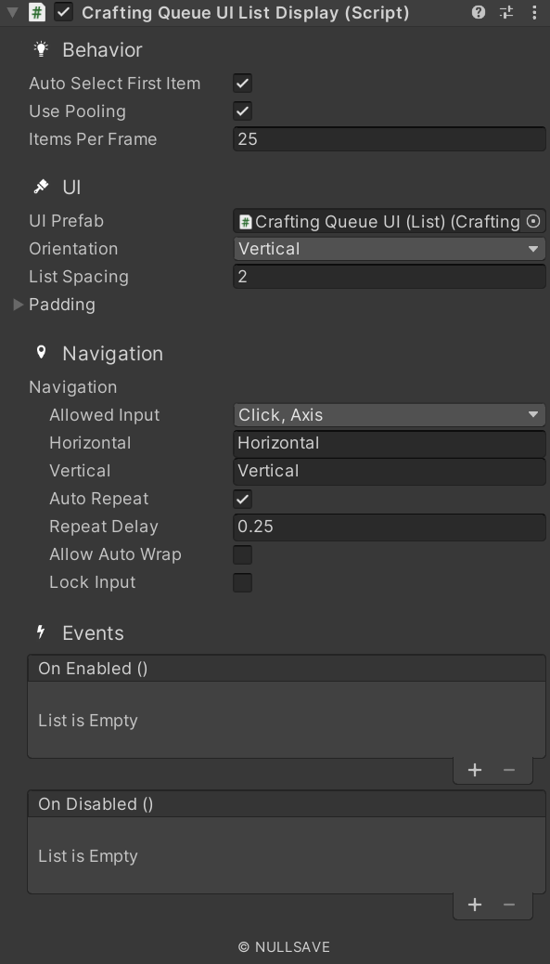Viewport: 550px width, 964px height.
Task: Toggle the Use Pooling checkbox
Action: 241,111
